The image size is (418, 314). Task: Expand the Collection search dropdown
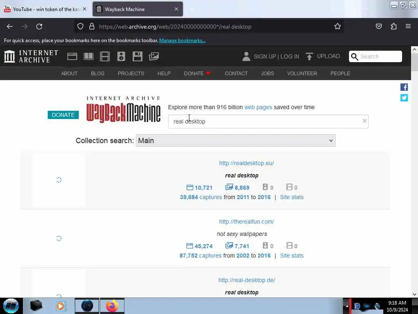236,141
